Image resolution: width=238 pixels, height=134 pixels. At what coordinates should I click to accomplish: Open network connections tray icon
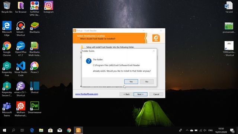(201, 130)
